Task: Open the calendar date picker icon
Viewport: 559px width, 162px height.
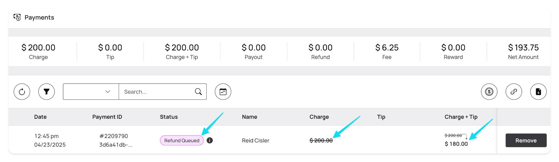Action: point(223,92)
